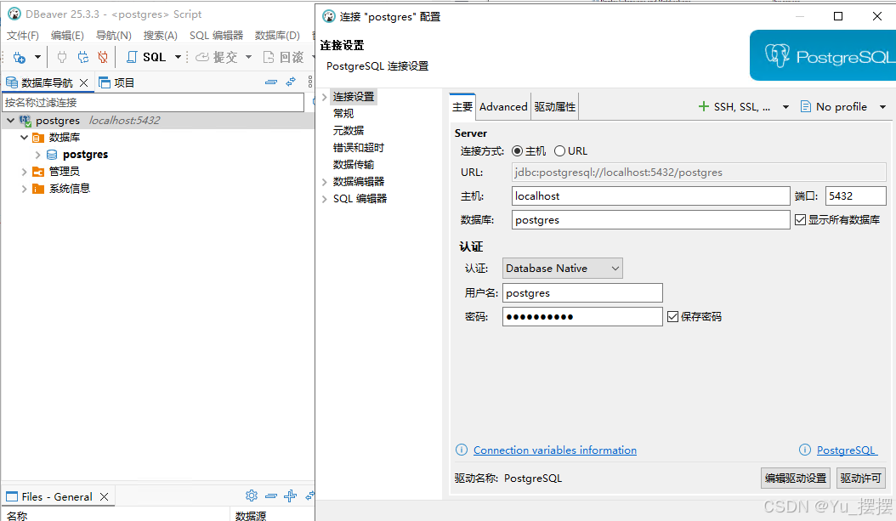Open the 数据库(D) menu
The image size is (896, 521).
pyautogui.click(x=277, y=36)
